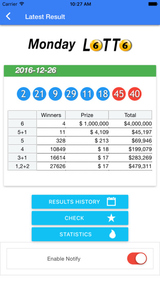Open the Statistics button
Viewport: 160px width, 285px height.
[x=80, y=234]
